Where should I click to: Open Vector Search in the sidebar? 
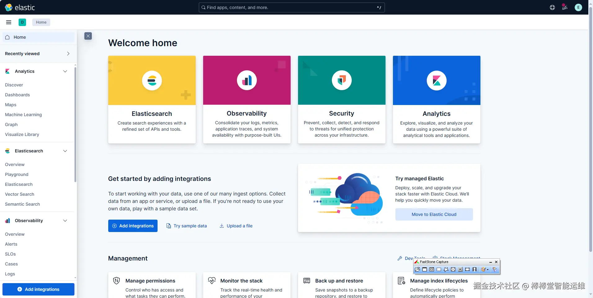click(x=20, y=194)
